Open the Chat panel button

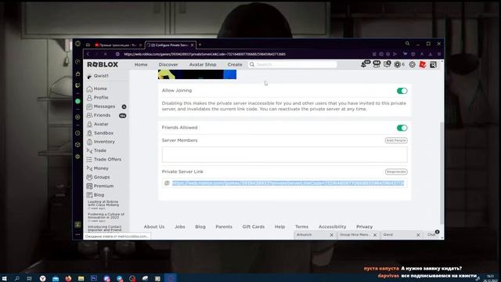(x=432, y=235)
